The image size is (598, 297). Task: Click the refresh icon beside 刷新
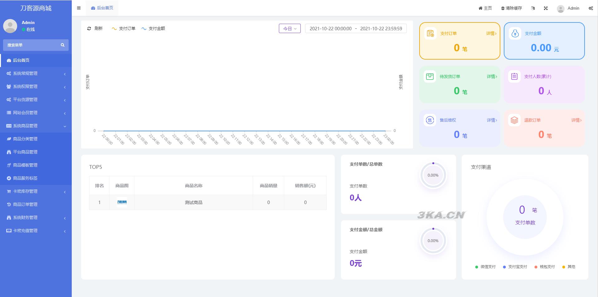(89, 28)
